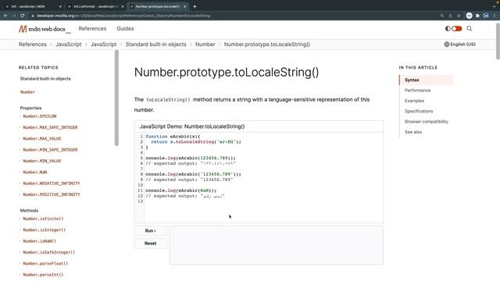The image size is (500, 281).
Task: Open Number.MIN_SAFE_INTEGER in sidebar
Action: coord(50,150)
